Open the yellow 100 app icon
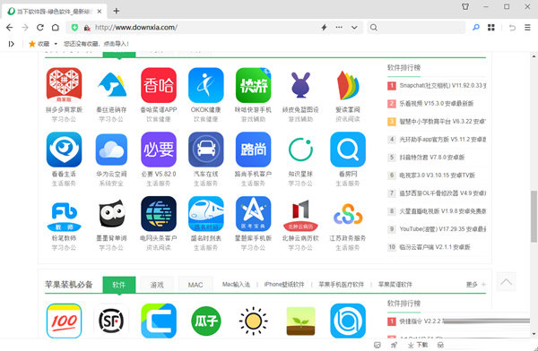 point(64,321)
